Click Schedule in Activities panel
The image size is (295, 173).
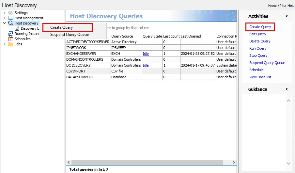256,70
